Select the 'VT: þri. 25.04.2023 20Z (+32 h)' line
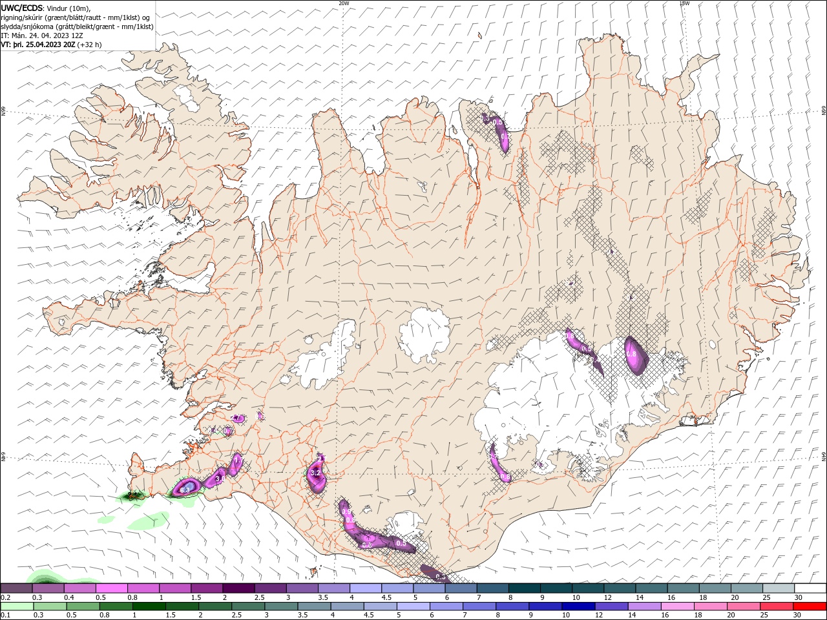827x620 pixels. 51,45
